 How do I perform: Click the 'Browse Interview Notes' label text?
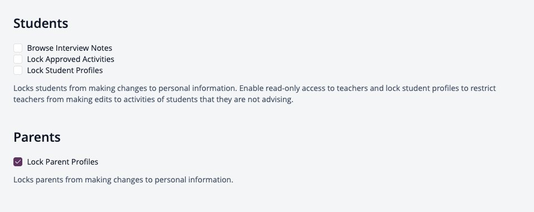click(x=70, y=49)
